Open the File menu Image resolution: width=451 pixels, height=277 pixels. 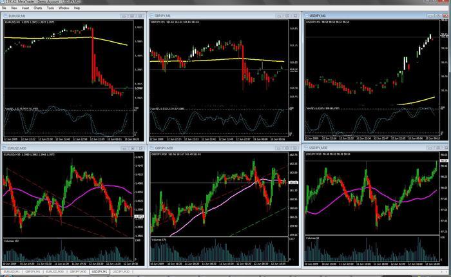point(4,8)
